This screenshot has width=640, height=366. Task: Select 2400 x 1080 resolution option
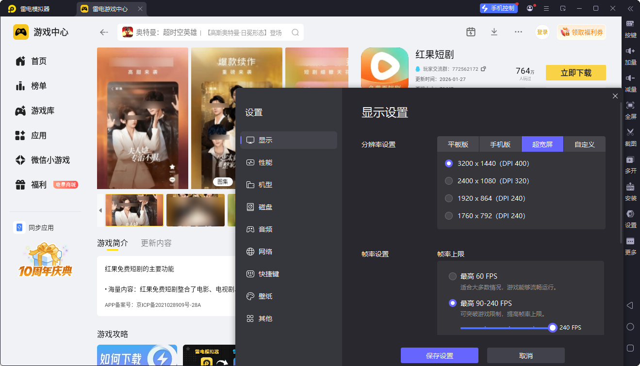449,181
